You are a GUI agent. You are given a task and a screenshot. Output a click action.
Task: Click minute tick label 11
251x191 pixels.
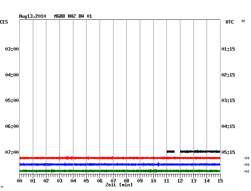point(166,181)
